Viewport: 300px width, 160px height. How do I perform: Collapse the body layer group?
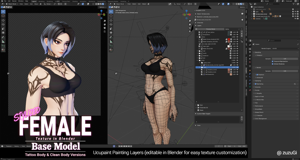pos(197,60)
